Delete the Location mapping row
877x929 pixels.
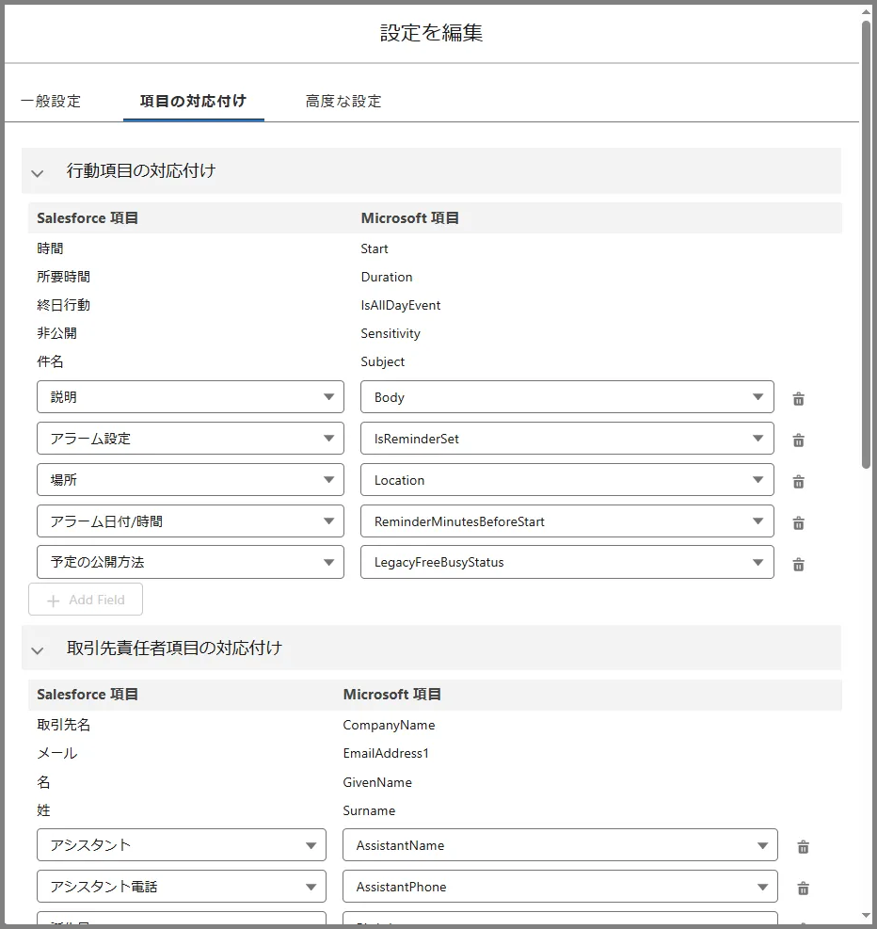coord(798,482)
